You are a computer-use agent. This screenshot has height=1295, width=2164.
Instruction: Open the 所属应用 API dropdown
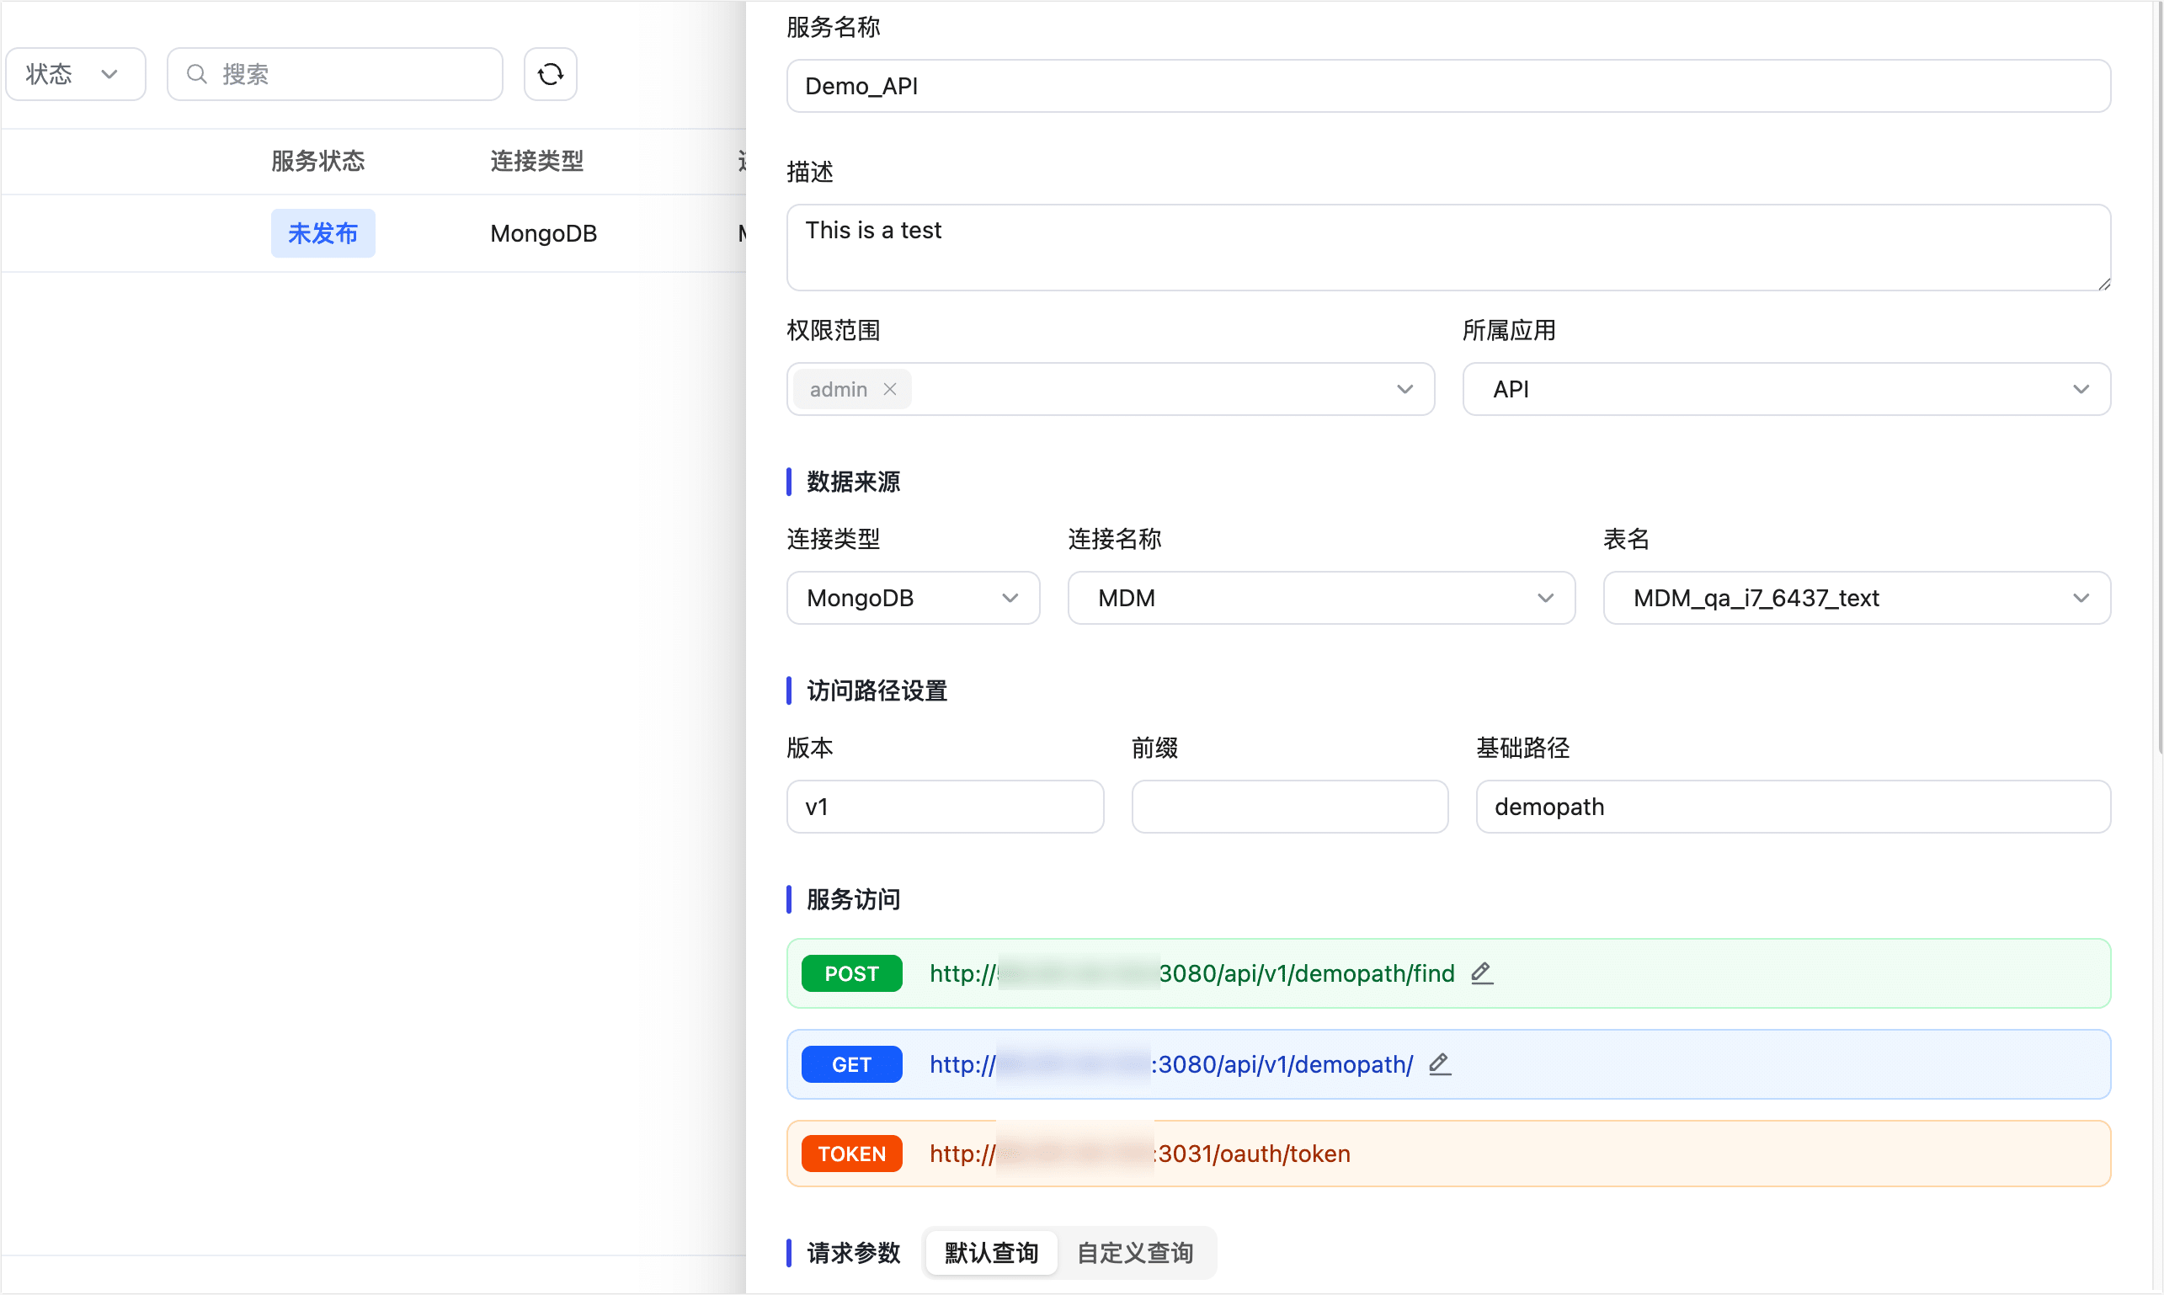(x=1785, y=389)
